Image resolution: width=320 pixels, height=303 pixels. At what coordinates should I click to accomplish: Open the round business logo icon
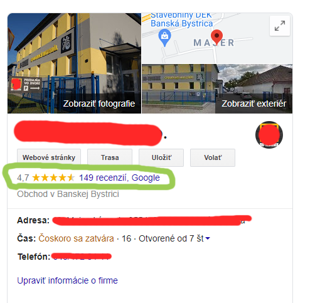tap(269, 135)
